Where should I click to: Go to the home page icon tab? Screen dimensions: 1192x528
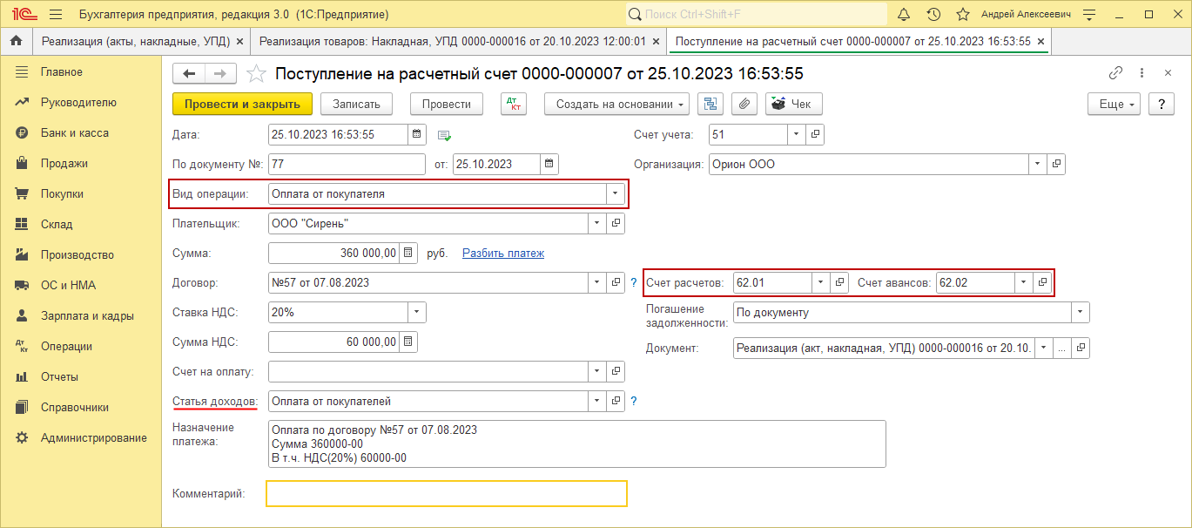click(16, 41)
